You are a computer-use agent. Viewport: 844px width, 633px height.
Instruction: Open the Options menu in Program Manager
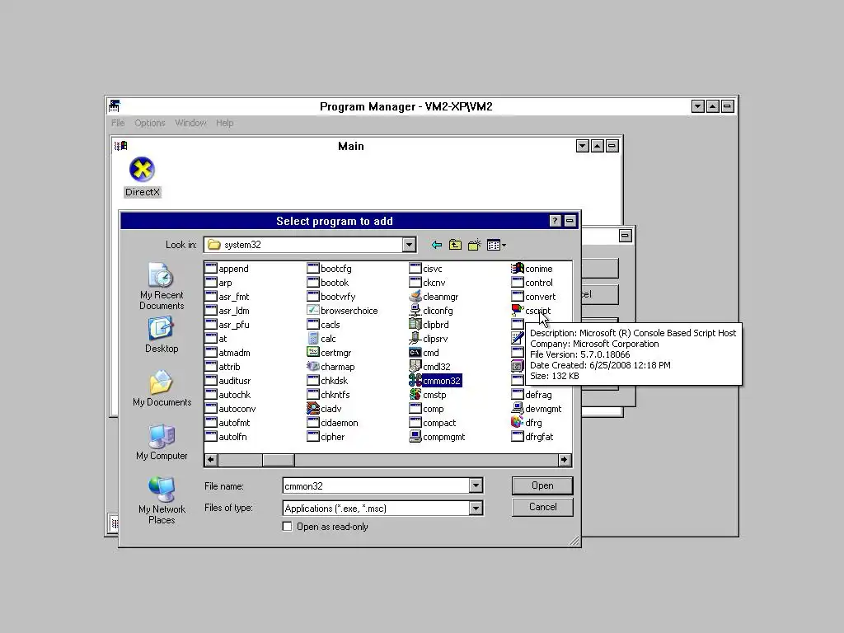(x=150, y=123)
